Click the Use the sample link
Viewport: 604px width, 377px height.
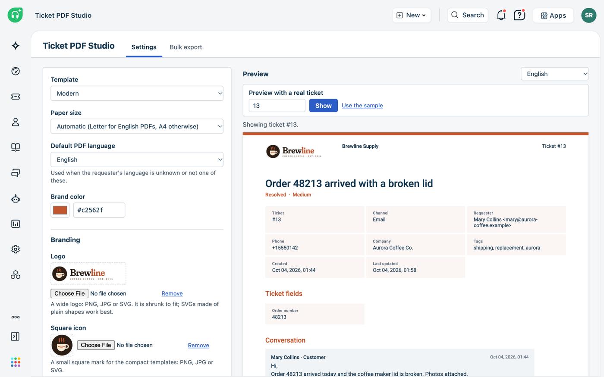362,106
